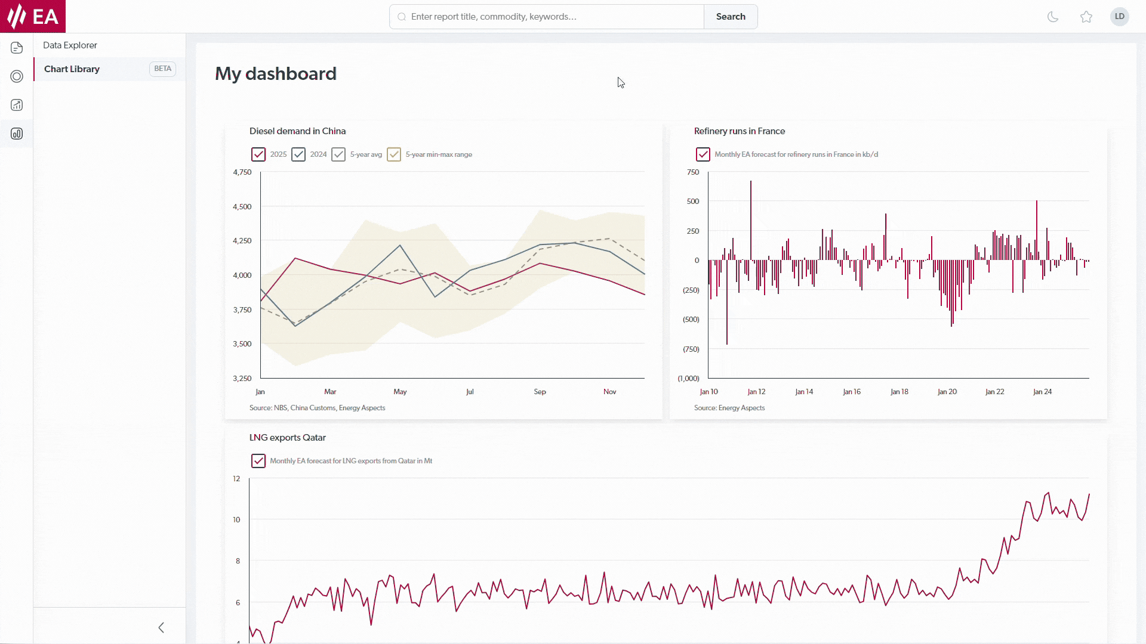This screenshot has width=1146, height=644.
Task: Uncheck the 2025 series checkbox
Action: point(258,154)
